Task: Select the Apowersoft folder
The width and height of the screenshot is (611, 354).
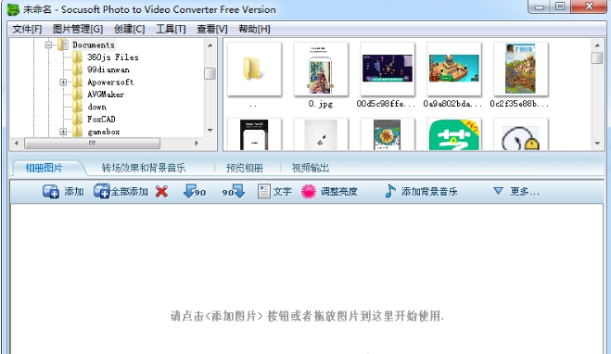Action: point(110,82)
